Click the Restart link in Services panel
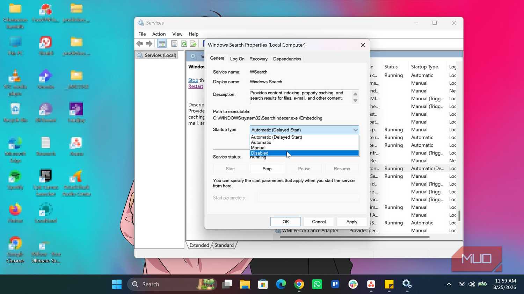Viewport: 524px width, 294px height. point(196,86)
